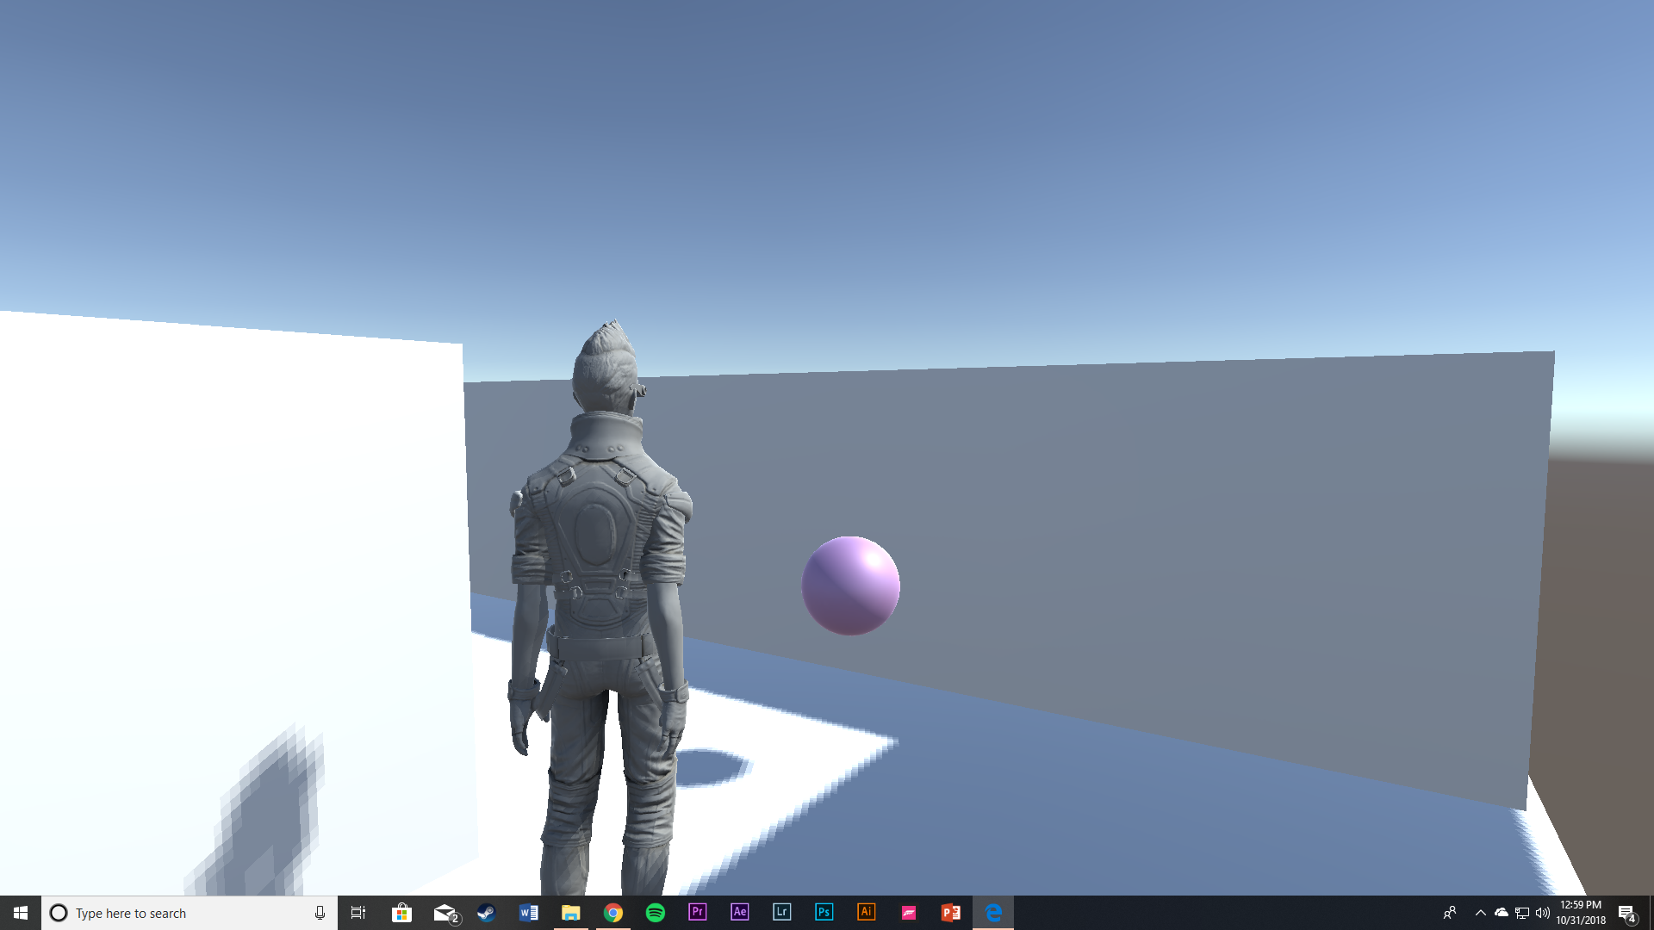Open the Mail app with 2 unread
1654x930 pixels.
click(x=445, y=913)
